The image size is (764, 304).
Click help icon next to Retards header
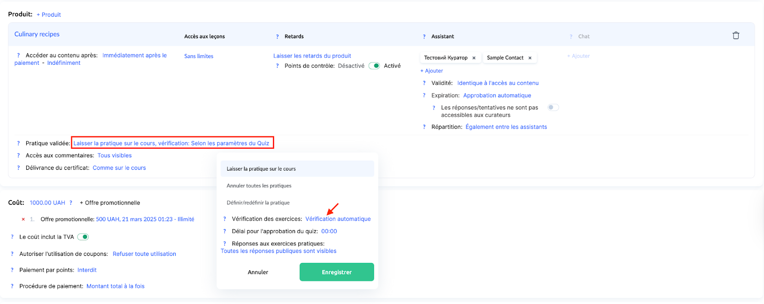pyautogui.click(x=277, y=37)
